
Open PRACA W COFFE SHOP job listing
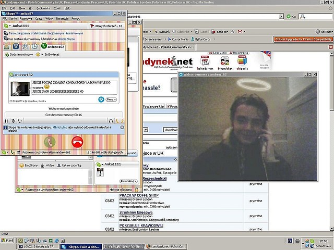click(139, 195)
